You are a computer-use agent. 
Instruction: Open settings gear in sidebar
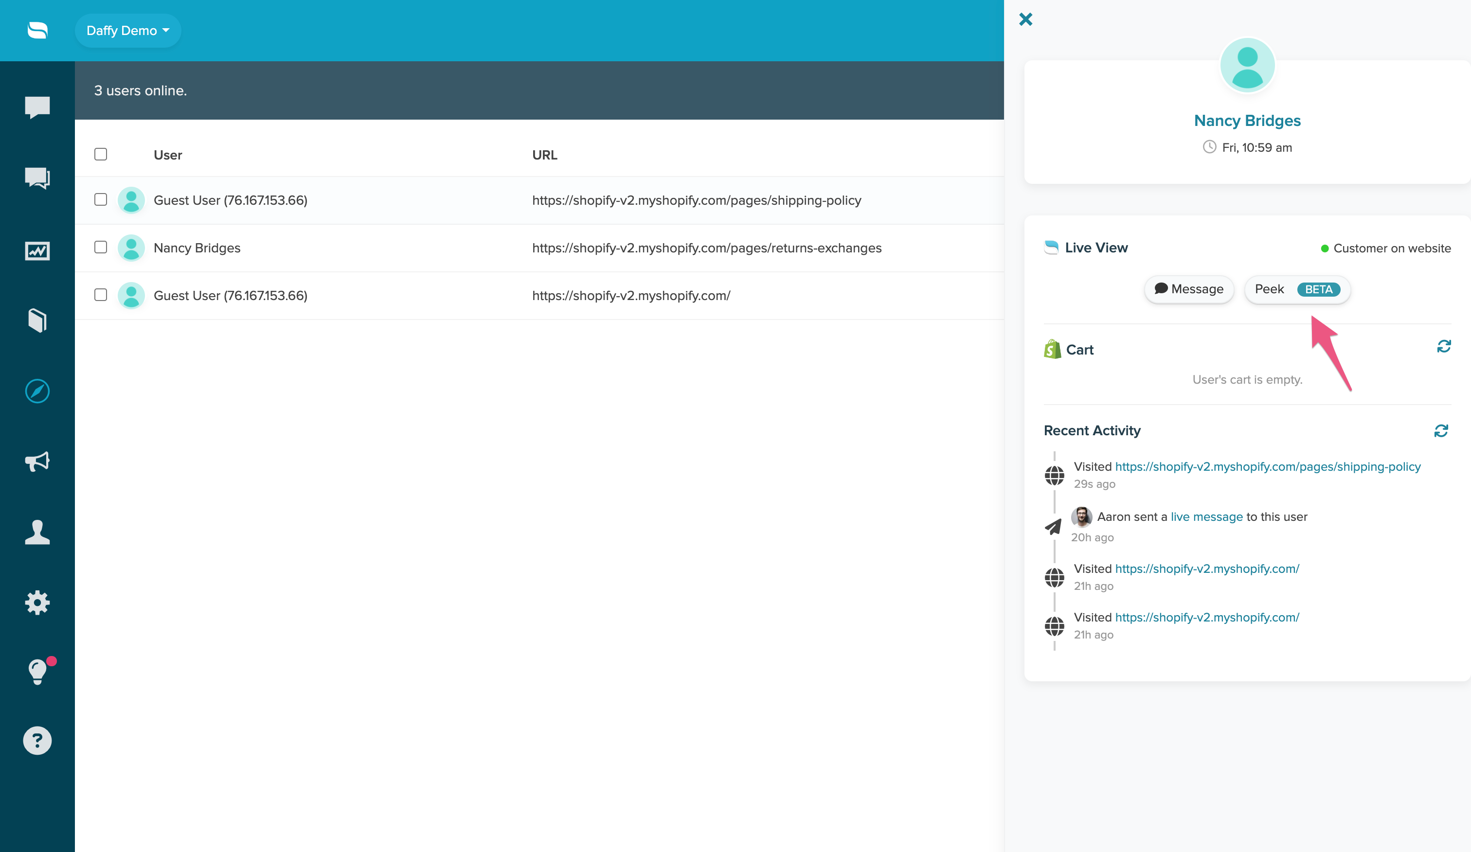[x=37, y=602]
